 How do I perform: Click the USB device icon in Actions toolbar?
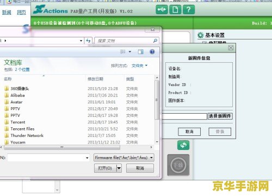coord(162,9)
